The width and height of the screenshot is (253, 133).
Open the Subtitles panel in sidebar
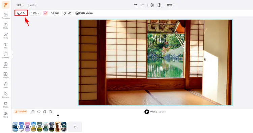click(x=6, y=55)
